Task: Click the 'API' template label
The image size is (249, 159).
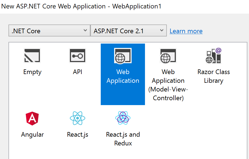Action: pos(78,72)
